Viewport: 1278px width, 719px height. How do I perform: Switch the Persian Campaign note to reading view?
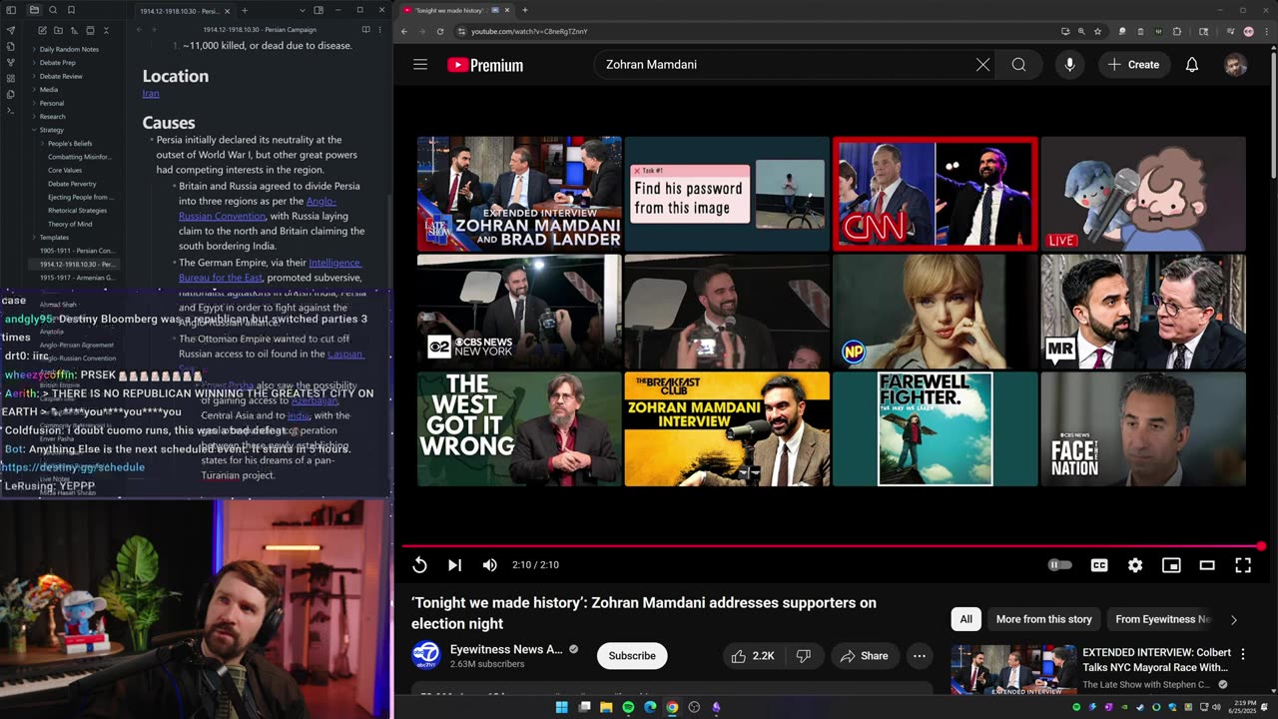pos(365,30)
